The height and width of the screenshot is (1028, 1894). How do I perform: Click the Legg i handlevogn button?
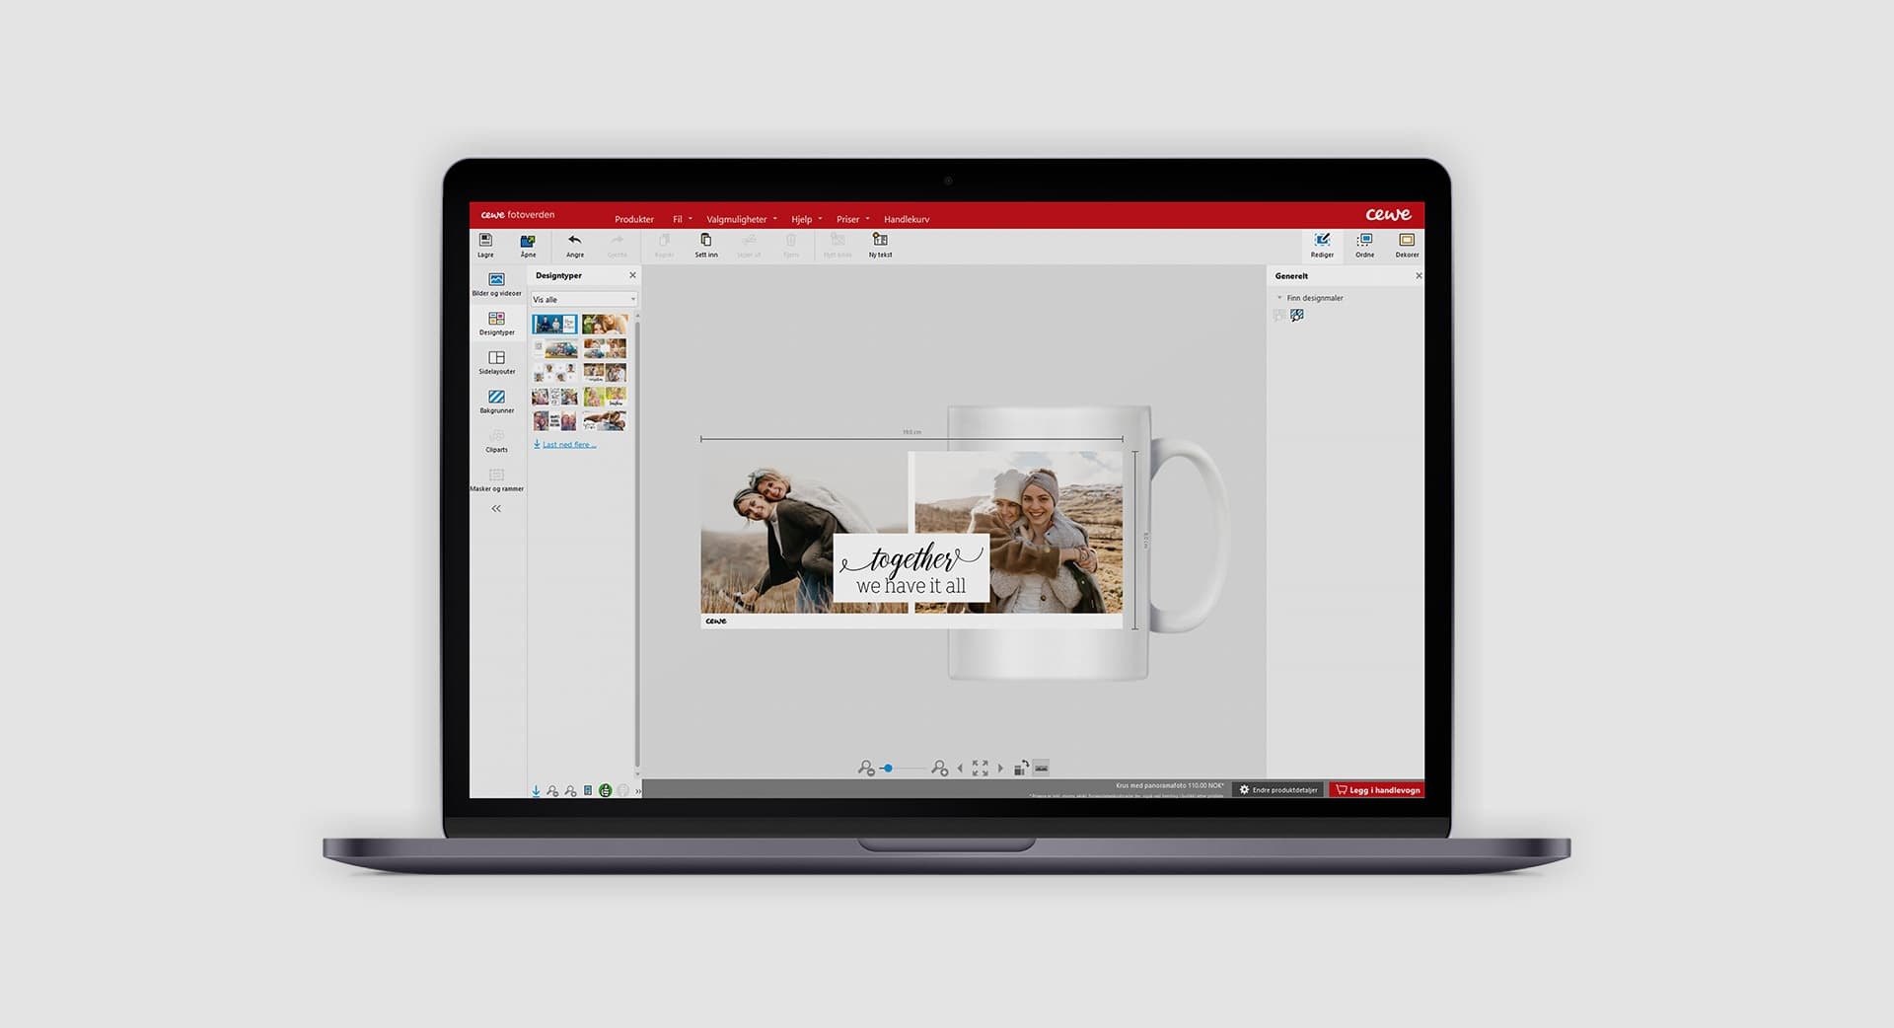pos(1377,790)
